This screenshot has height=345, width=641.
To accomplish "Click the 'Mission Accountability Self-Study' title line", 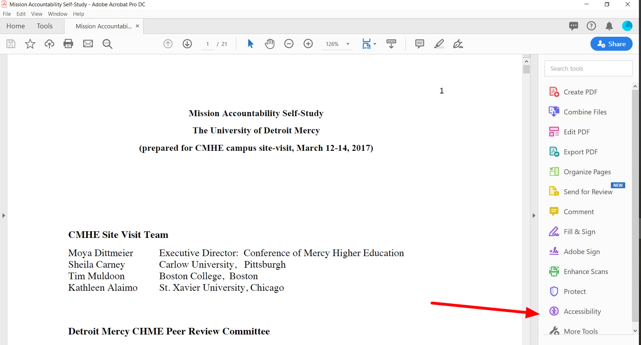I will click(256, 113).
